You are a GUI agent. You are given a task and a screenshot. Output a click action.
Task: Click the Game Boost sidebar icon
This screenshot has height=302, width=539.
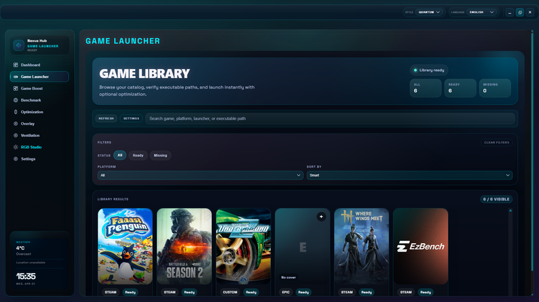click(16, 89)
